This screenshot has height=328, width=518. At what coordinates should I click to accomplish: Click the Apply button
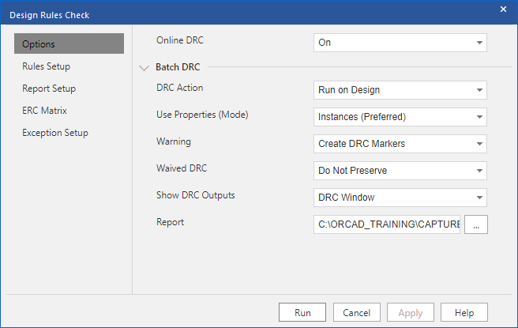click(411, 312)
